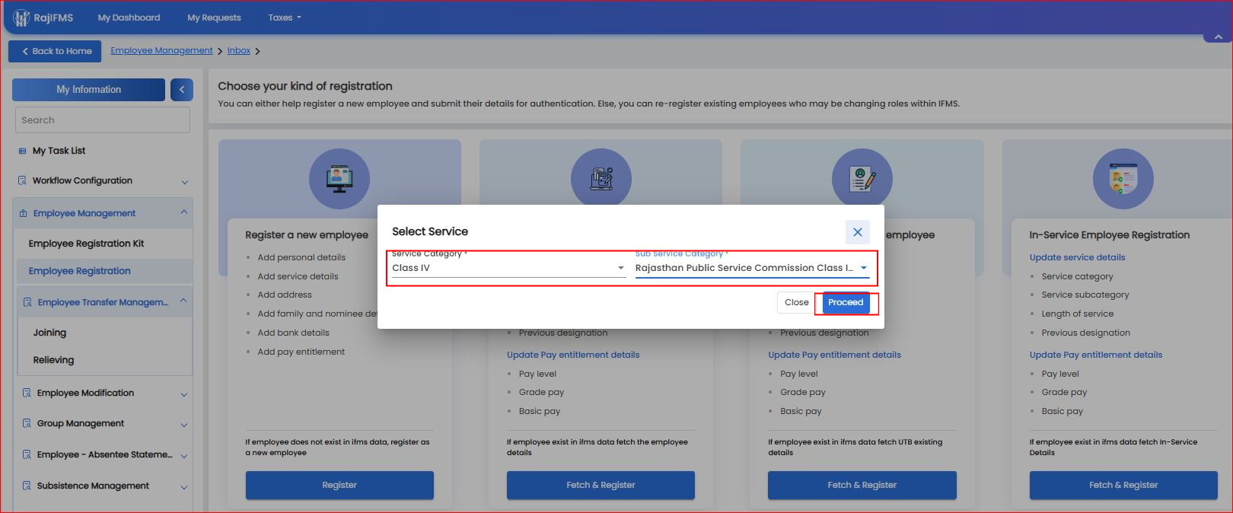
Task: Collapse the Employee Management section
Action: 184,212
